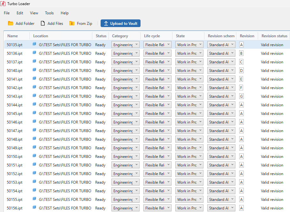Select the 50141.ipt file name
Viewport: 290px width, 212px height.
click(x=15, y=79)
